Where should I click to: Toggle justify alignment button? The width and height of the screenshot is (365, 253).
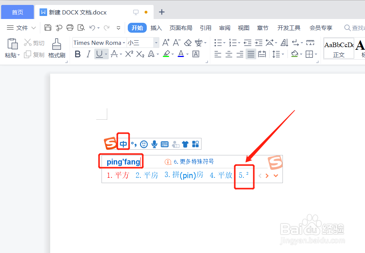(x=251, y=54)
